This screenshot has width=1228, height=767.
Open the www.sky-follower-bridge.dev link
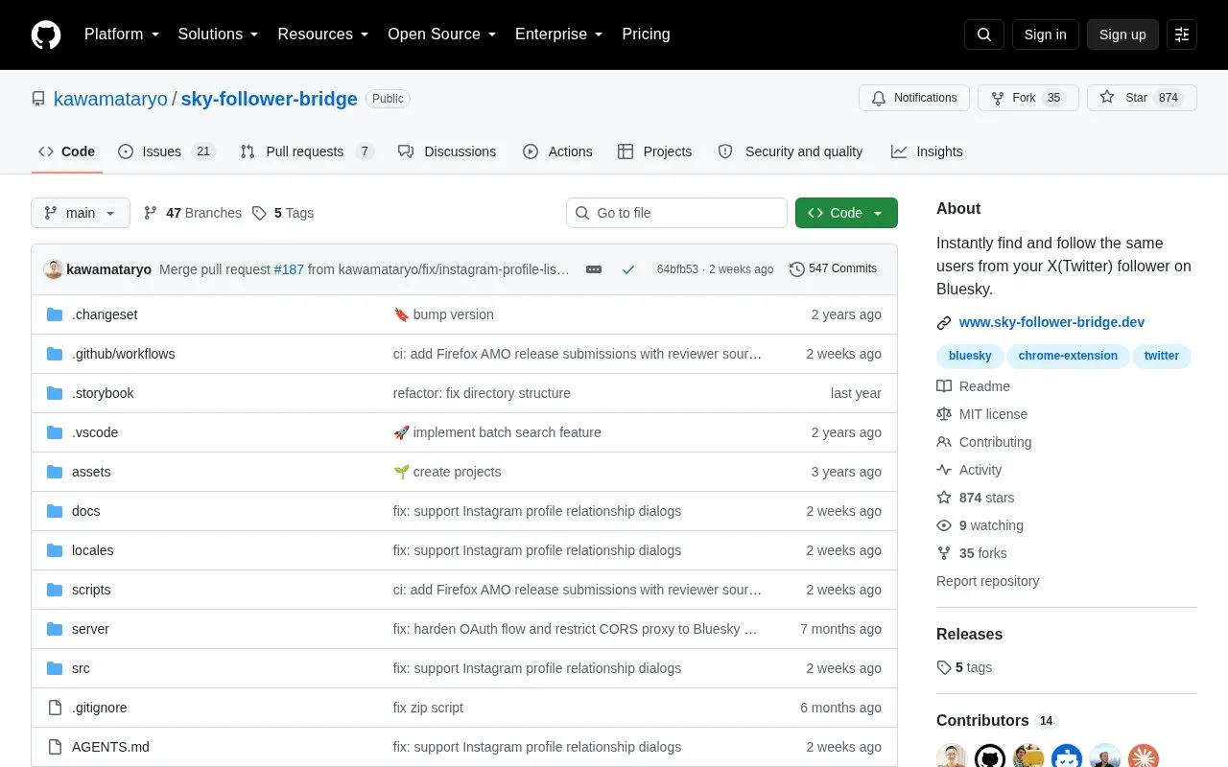[1051, 323]
